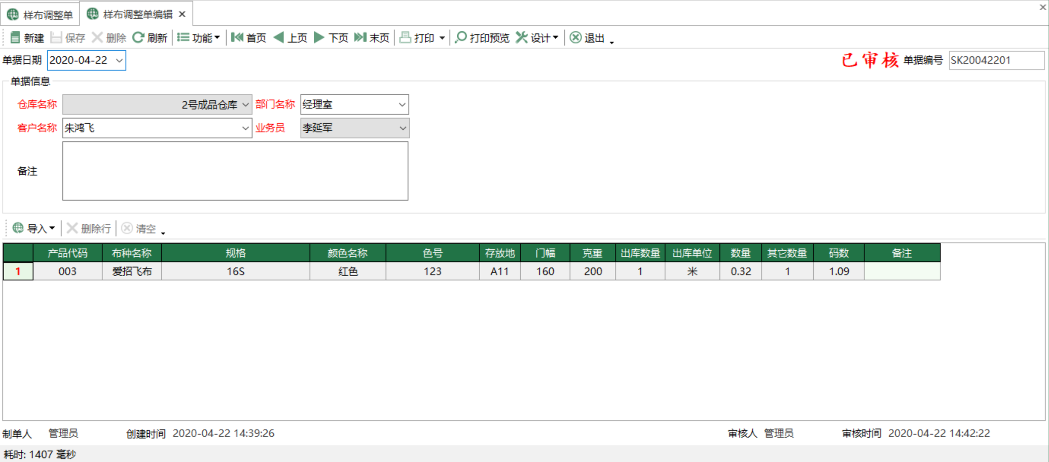Click the 克重 cell value 200
1049x462 pixels.
click(x=593, y=272)
